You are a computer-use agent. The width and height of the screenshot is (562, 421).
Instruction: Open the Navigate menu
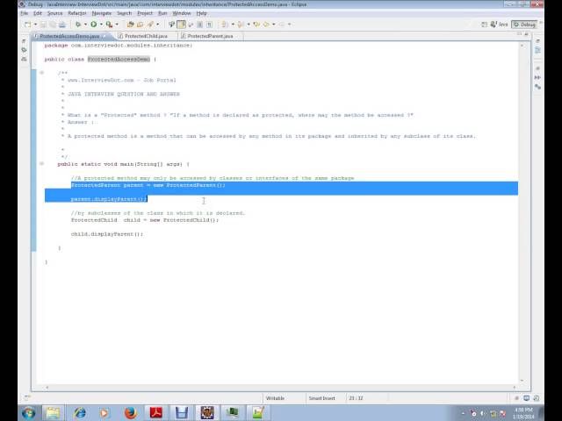102,13
